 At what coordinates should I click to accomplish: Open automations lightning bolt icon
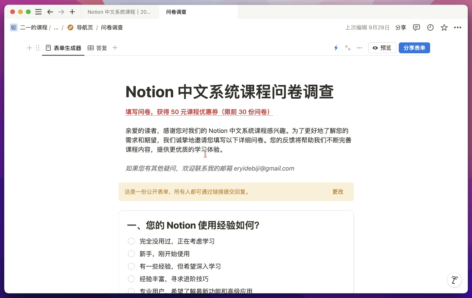tap(336, 48)
